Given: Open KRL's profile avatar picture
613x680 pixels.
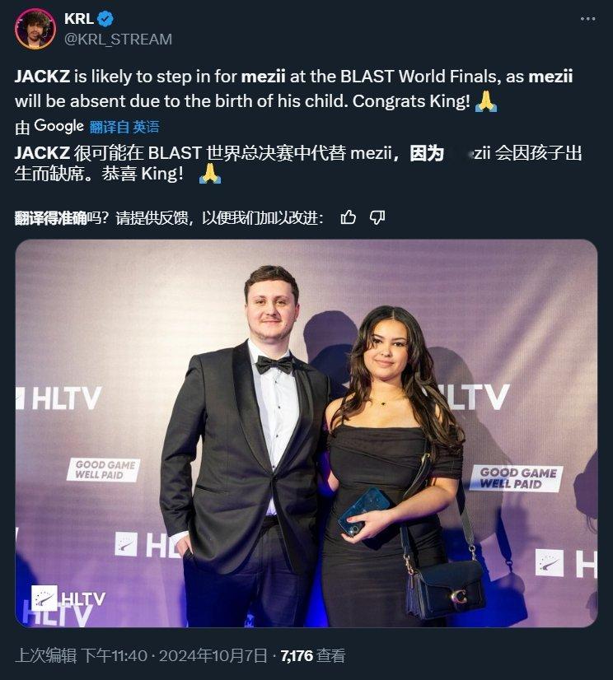Looking at the screenshot, I should (35, 29).
